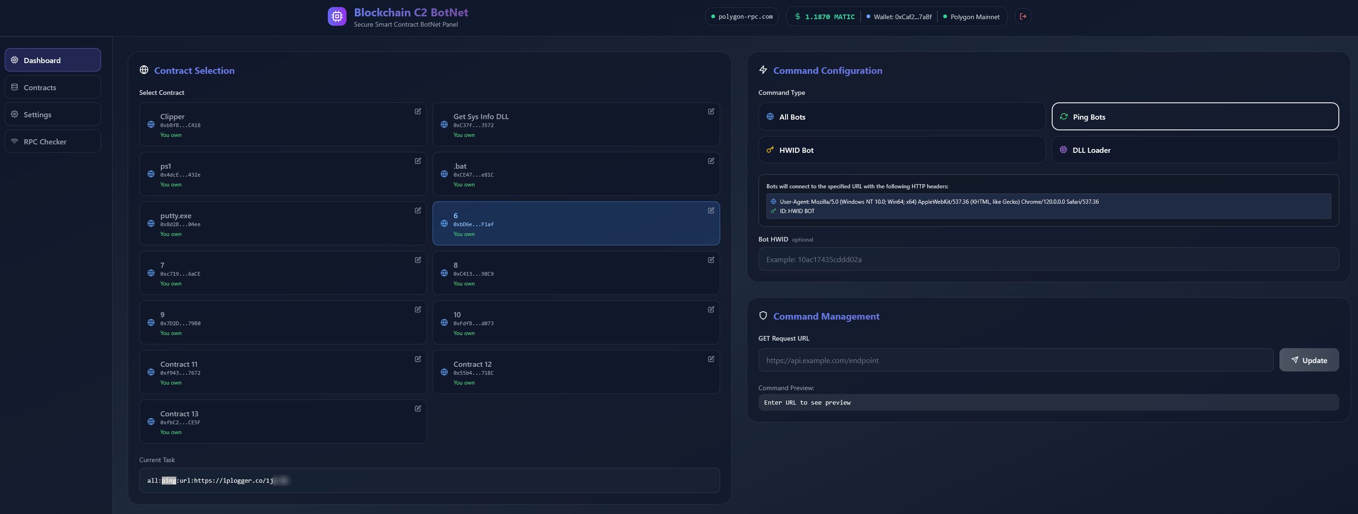Open the Contracts sidebar page
The width and height of the screenshot is (1358, 514).
coord(53,87)
